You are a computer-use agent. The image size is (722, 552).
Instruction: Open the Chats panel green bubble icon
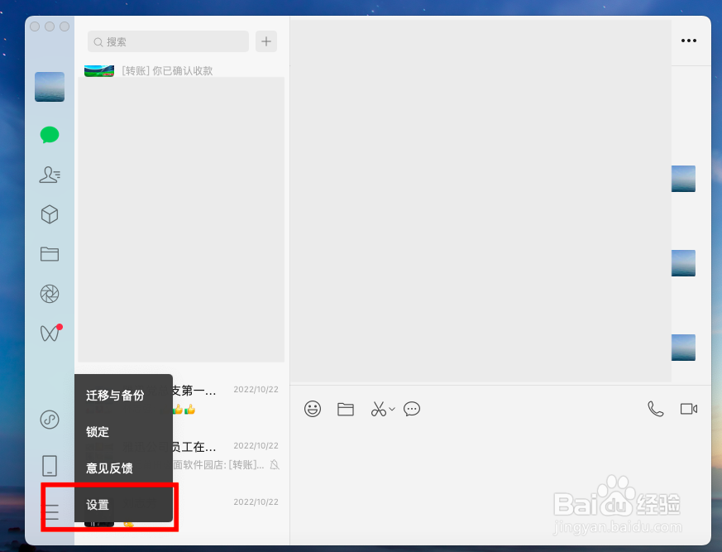tap(49, 134)
